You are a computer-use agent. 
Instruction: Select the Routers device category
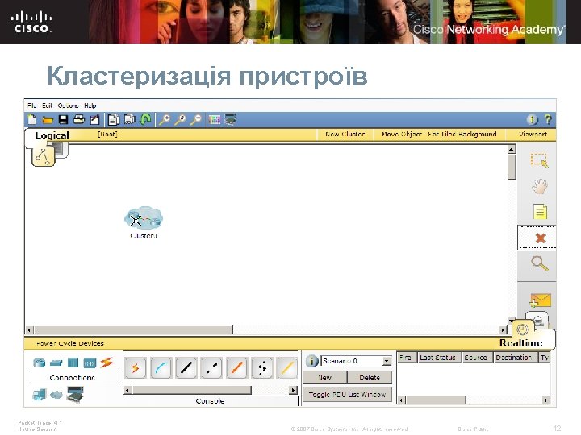(39, 362)
